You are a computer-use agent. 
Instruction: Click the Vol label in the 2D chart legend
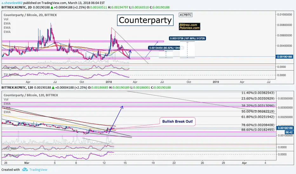(6, 19)
